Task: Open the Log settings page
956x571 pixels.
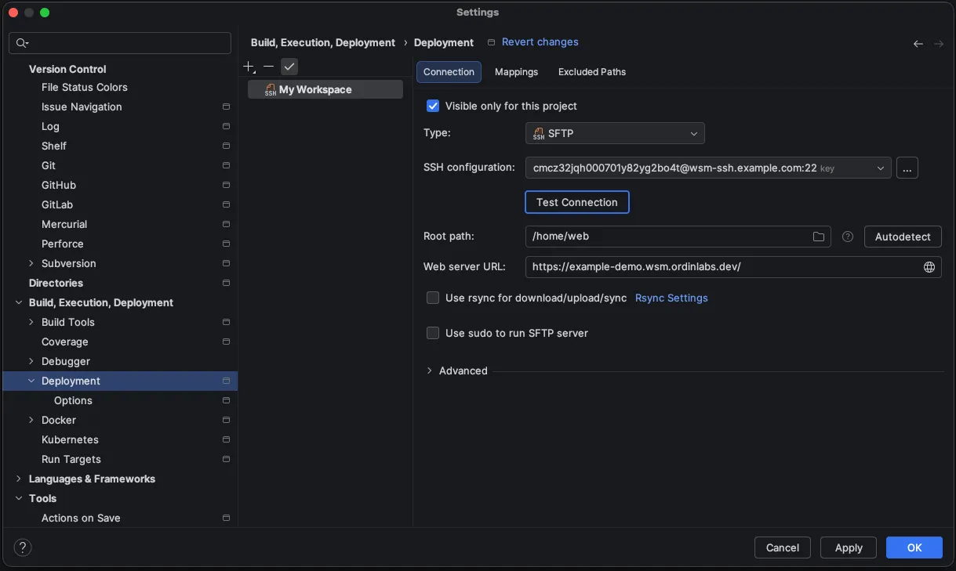Action: [x=50, y=126]
